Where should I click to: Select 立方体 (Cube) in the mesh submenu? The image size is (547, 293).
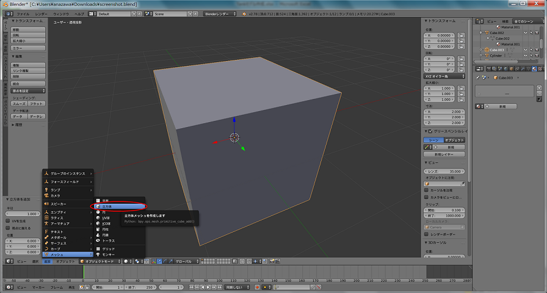107,206
